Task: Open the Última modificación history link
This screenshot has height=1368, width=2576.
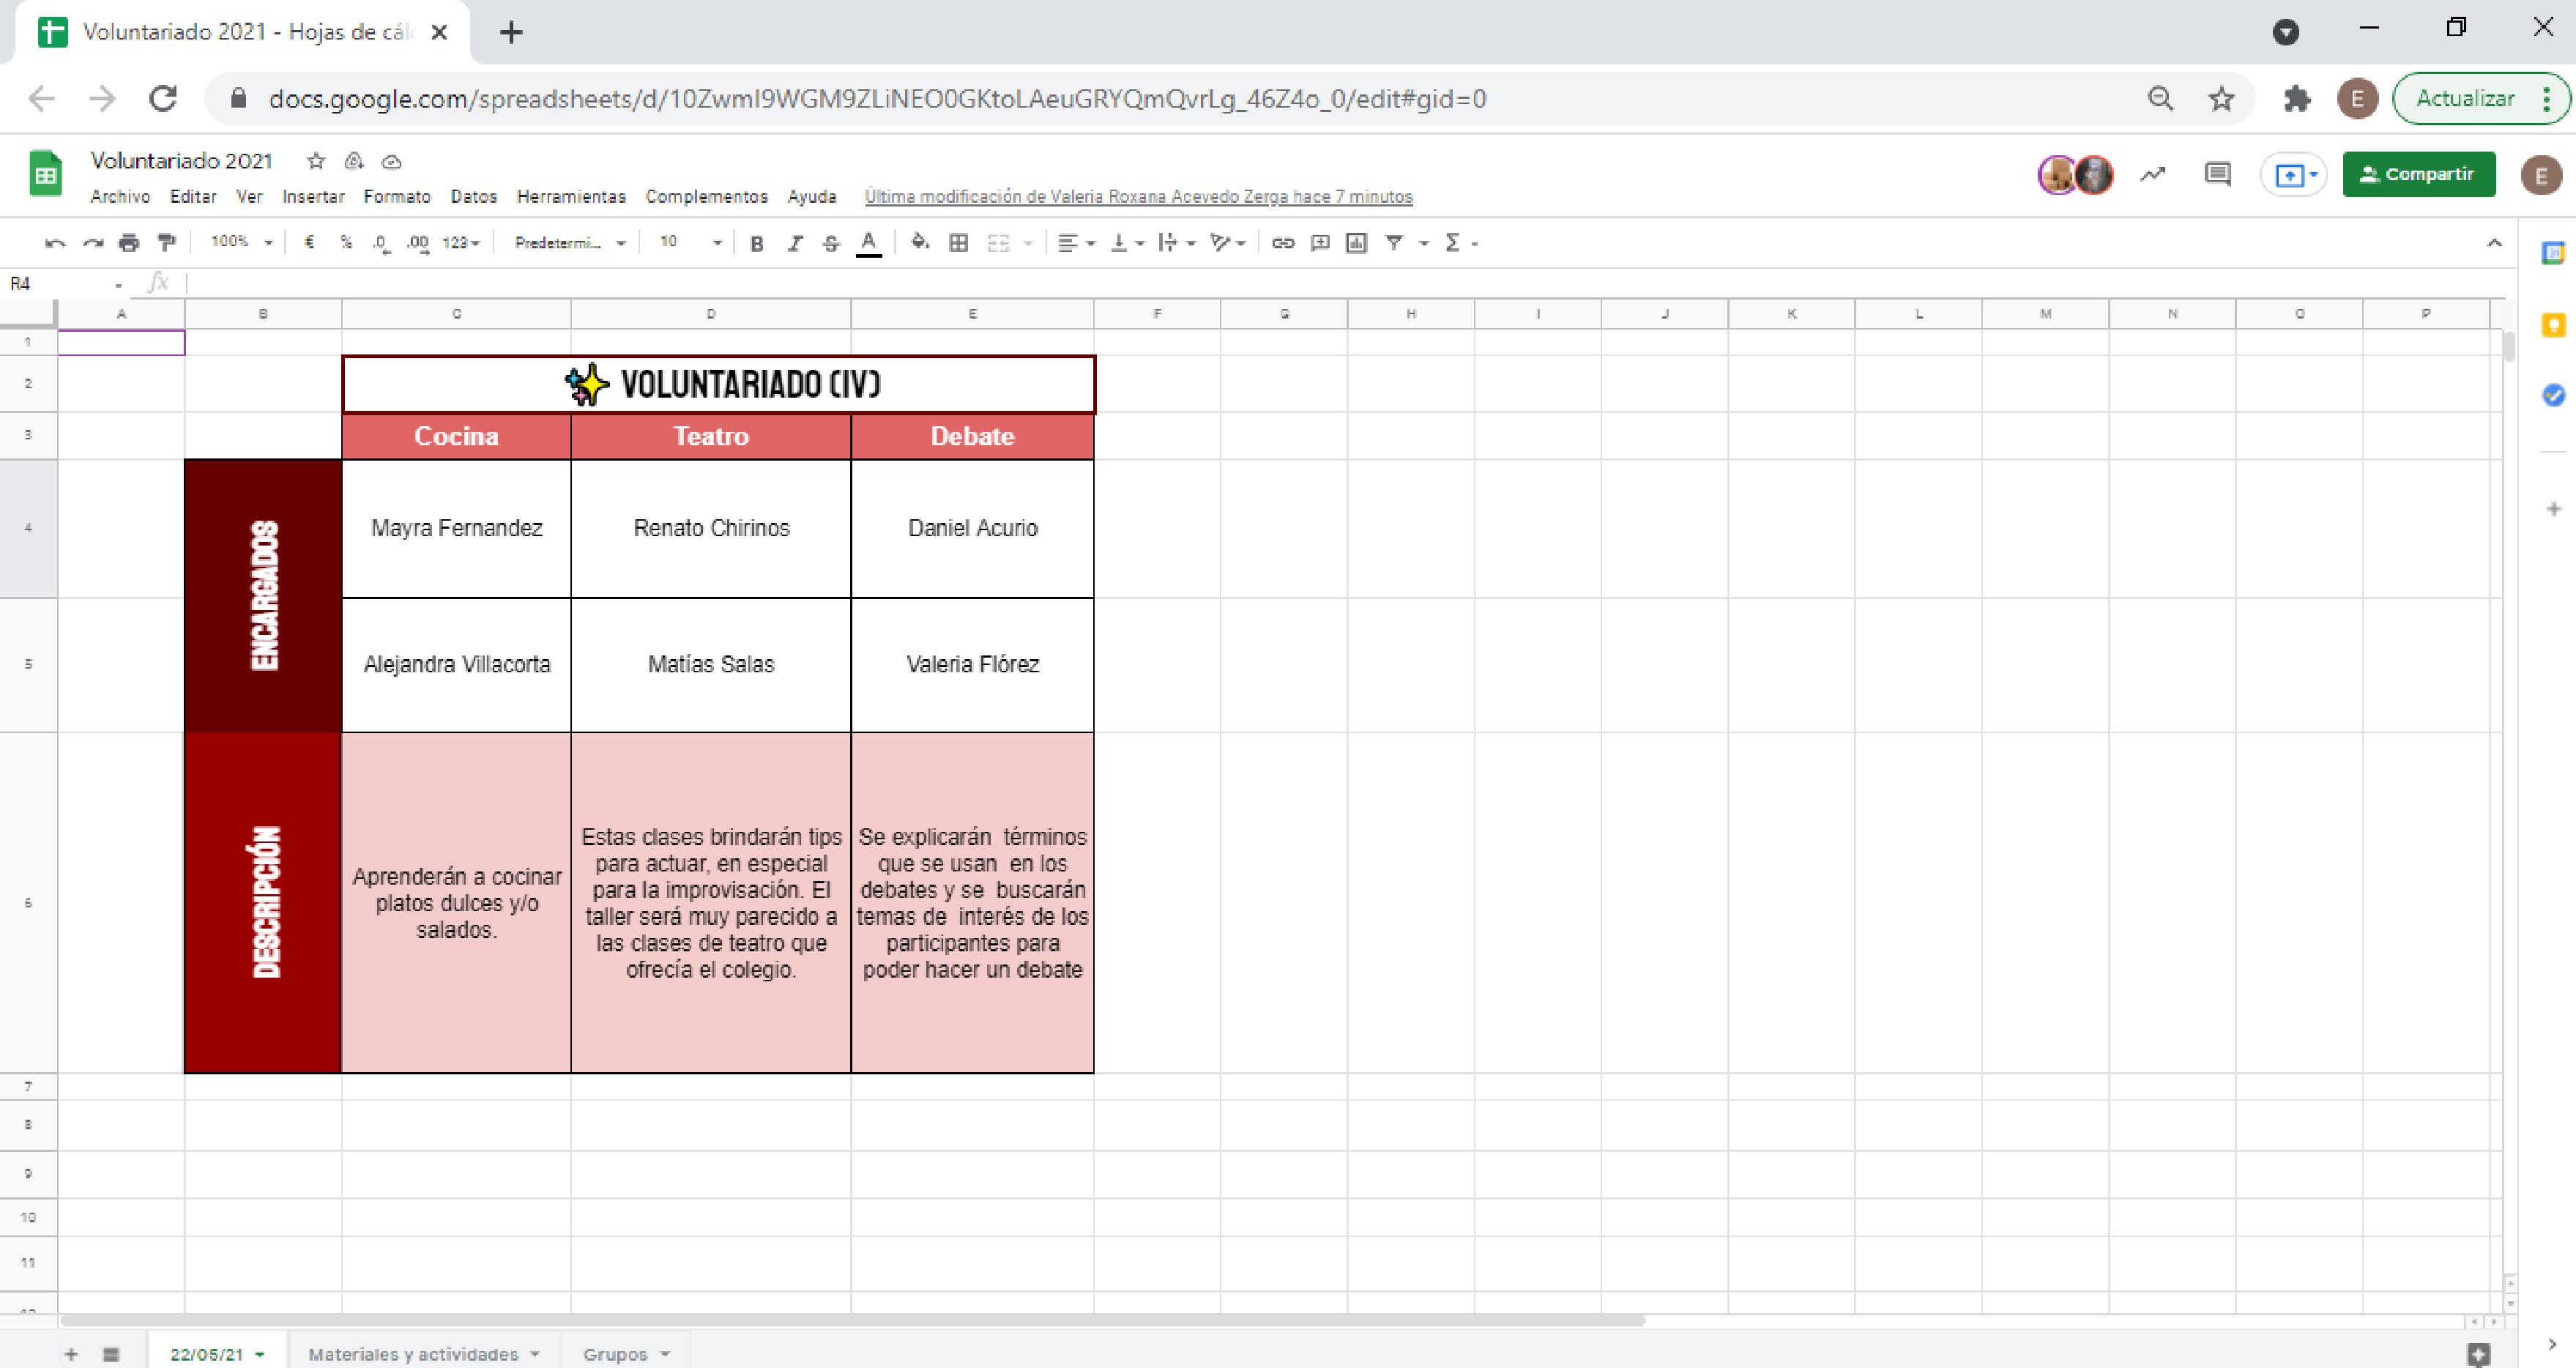Action: pyautogui.click(x=1138, y=197)
